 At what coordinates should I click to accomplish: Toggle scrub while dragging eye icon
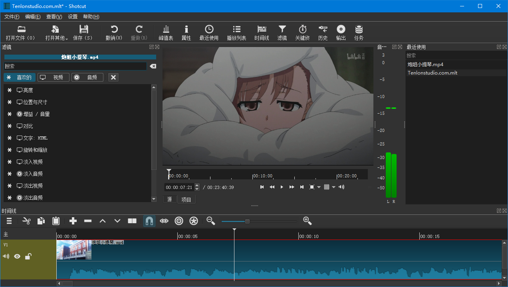tap(164, 221)
